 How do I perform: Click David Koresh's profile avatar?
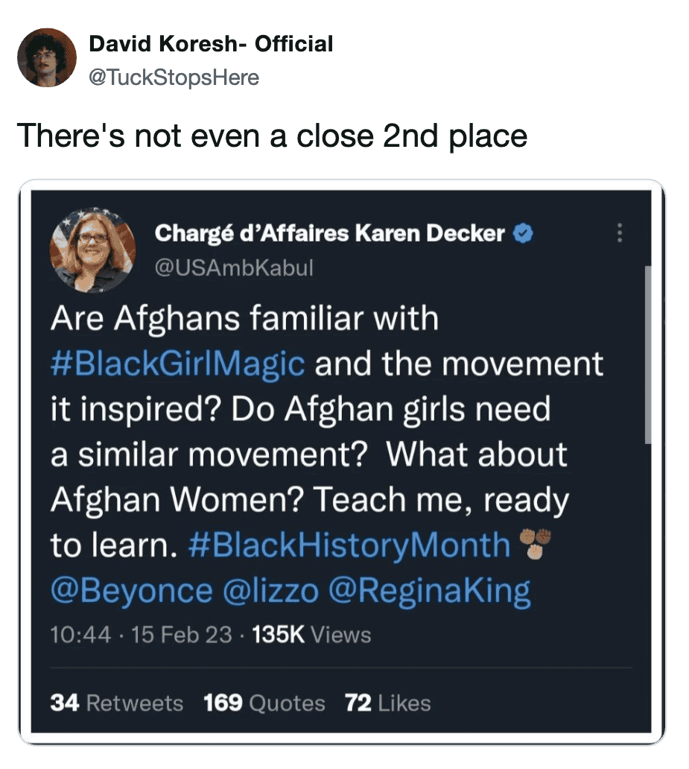pos(46,57)
